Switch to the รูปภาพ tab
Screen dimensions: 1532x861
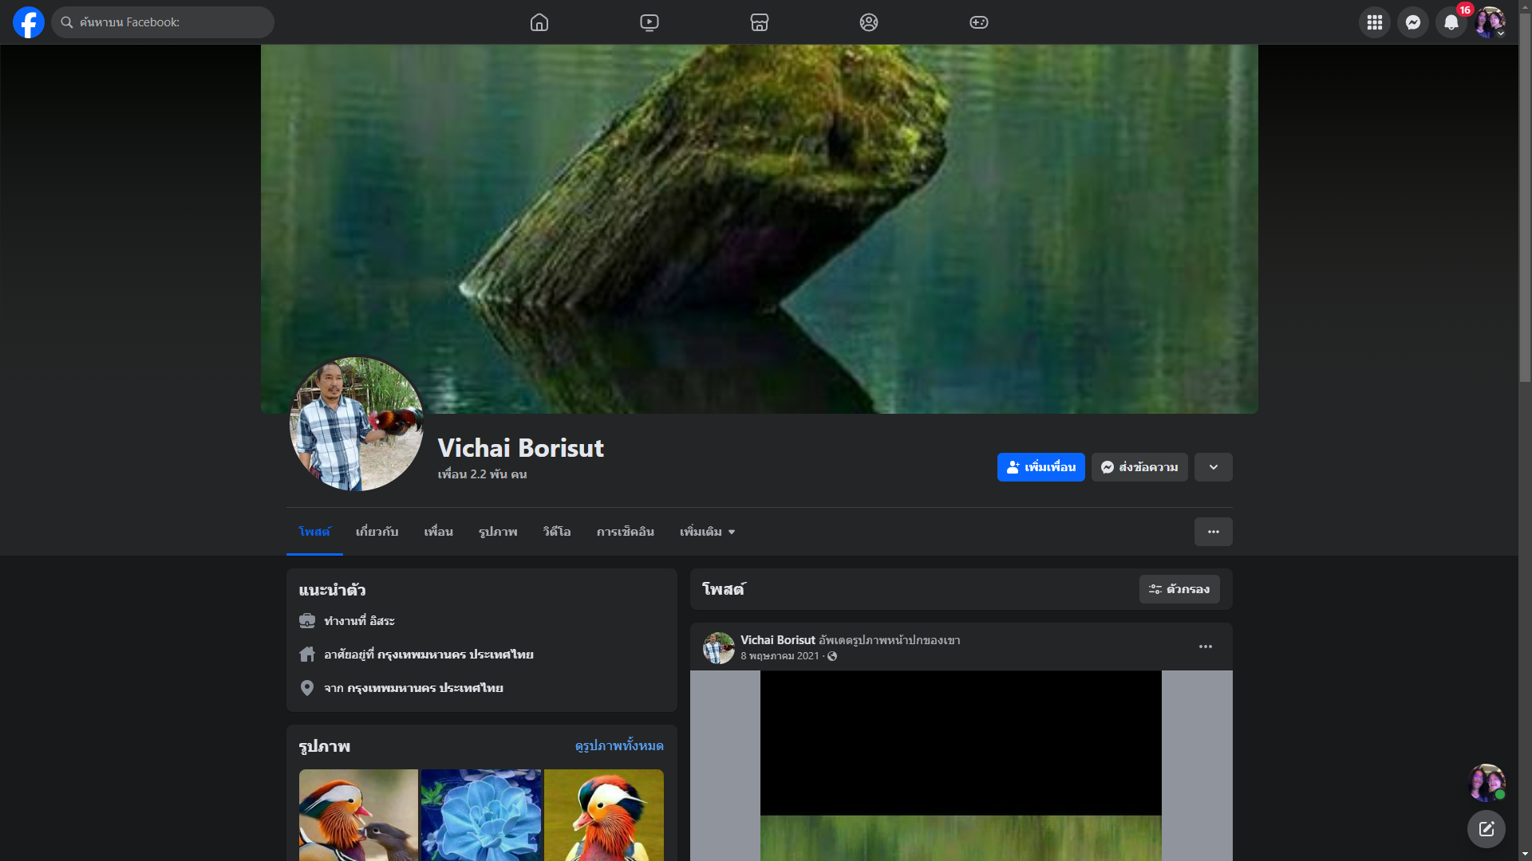point(498,532)
